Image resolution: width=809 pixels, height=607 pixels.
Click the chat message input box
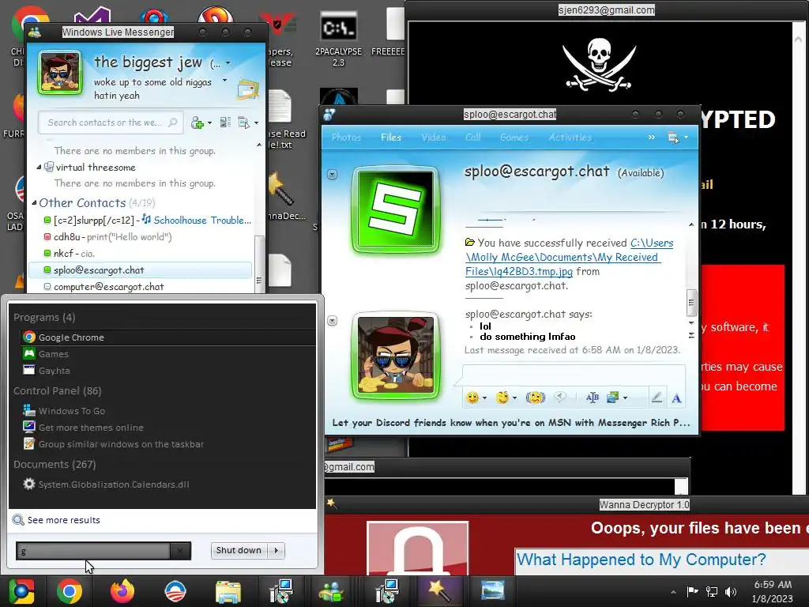tap(574, 374)
